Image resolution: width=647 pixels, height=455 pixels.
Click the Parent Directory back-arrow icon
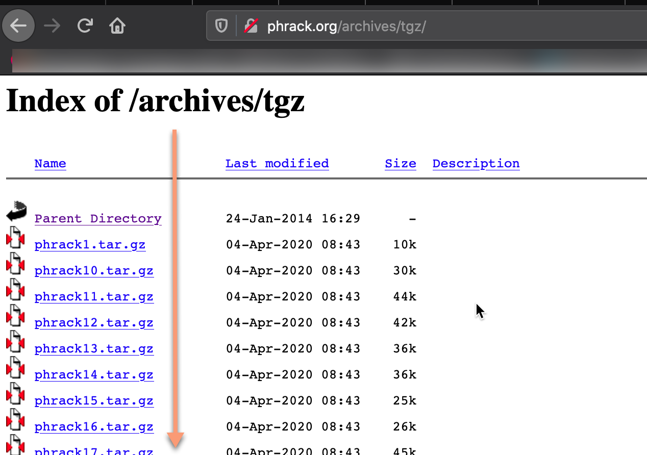pos(16,212)
